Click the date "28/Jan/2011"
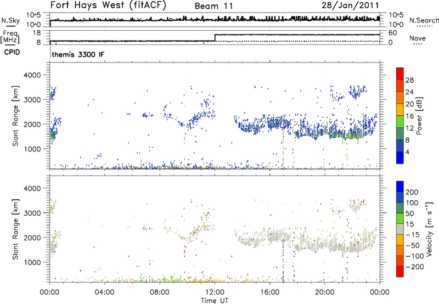This screenshot has width=439, height=304. point(350,5)
